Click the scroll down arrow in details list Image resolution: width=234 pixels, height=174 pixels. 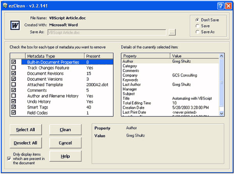click(x=222, y=114)
